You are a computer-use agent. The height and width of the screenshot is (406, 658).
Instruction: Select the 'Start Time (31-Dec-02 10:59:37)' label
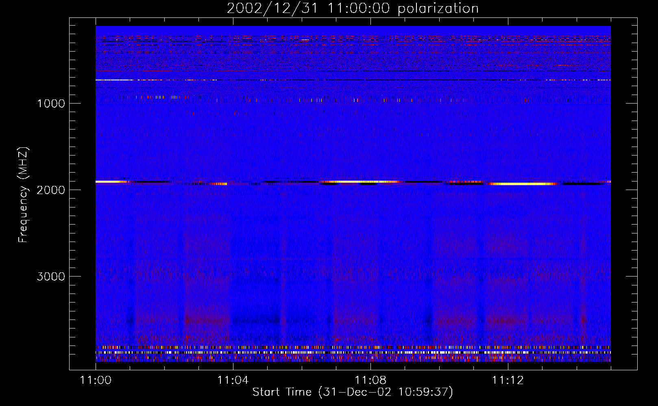353,392
